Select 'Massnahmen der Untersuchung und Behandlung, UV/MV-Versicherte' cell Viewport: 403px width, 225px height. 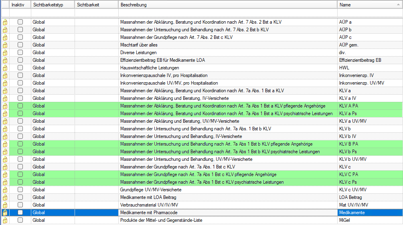click(228, 159)
